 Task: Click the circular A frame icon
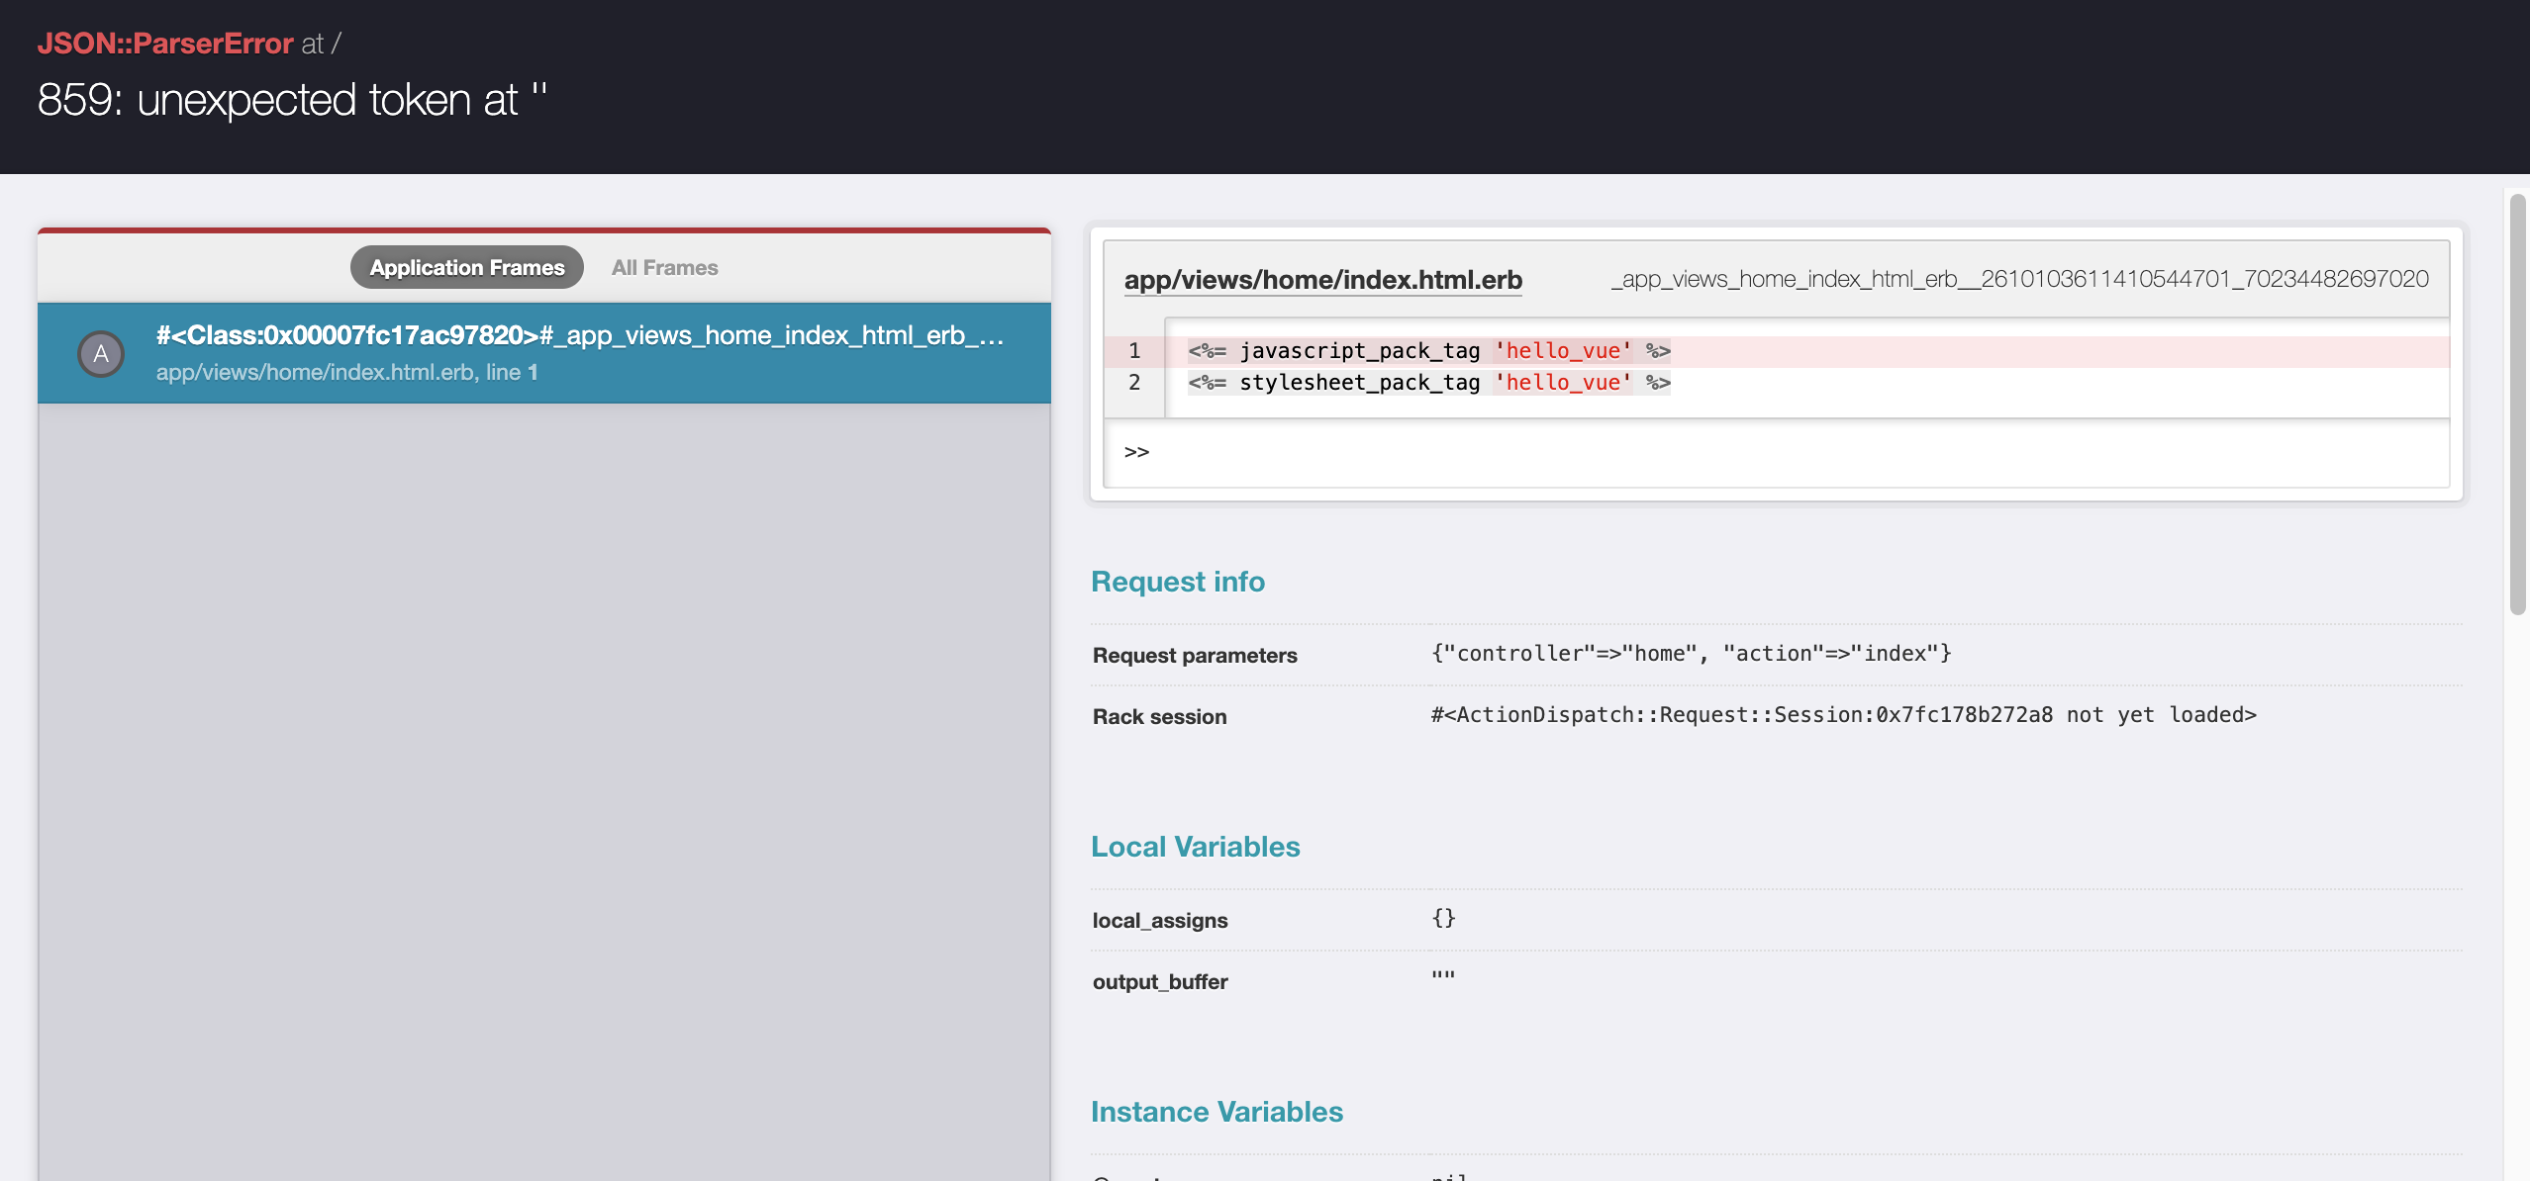pos(101,354)
